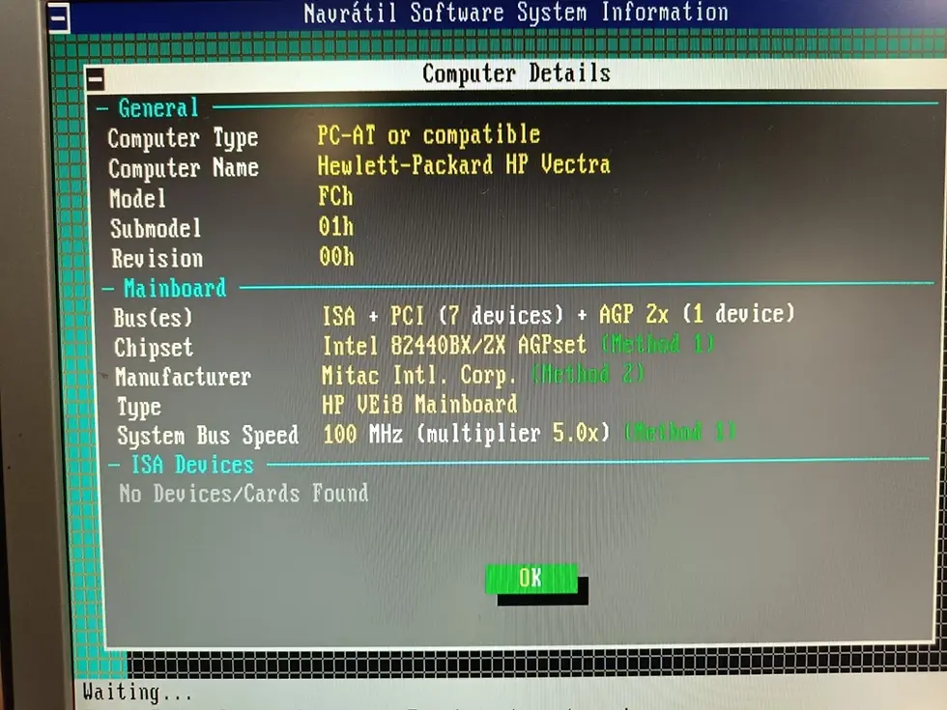Click the Bus(es) label
Screen dimensions: 947x710
(x=153, y=318)
